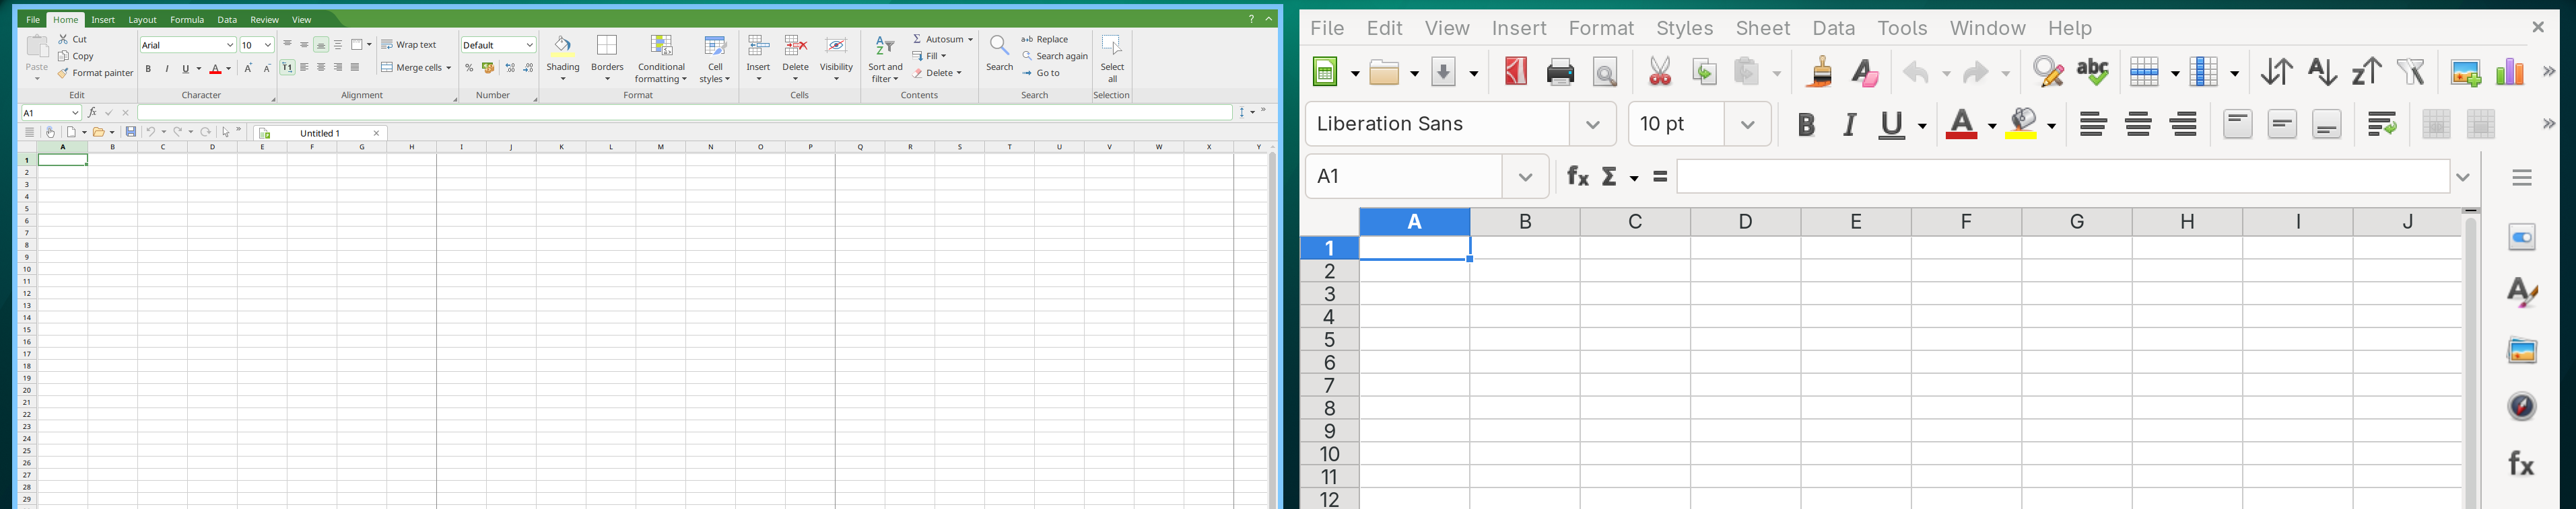Open font name dropdown Liberation Sans
Image resolution: width=2576 pixels, height=509 pixels.
point(1593,125)
